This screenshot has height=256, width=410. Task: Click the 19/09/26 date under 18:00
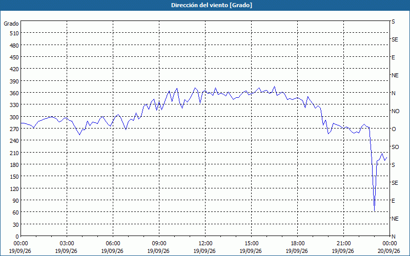(x=297, y=251)
